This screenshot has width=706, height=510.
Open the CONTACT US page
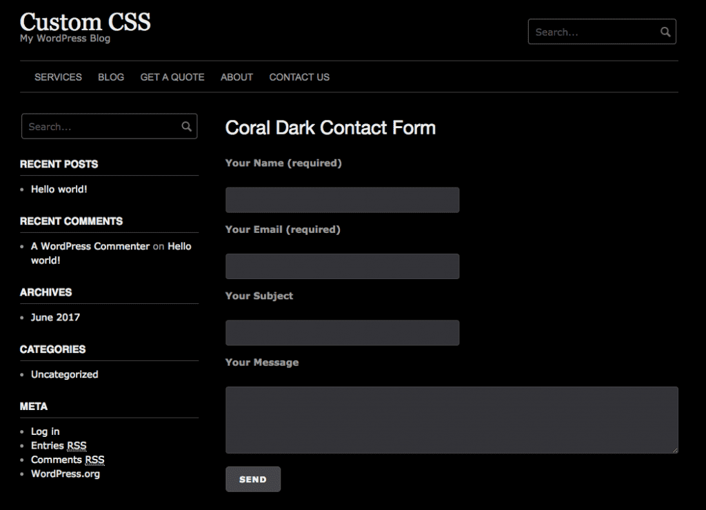point(299,77)
